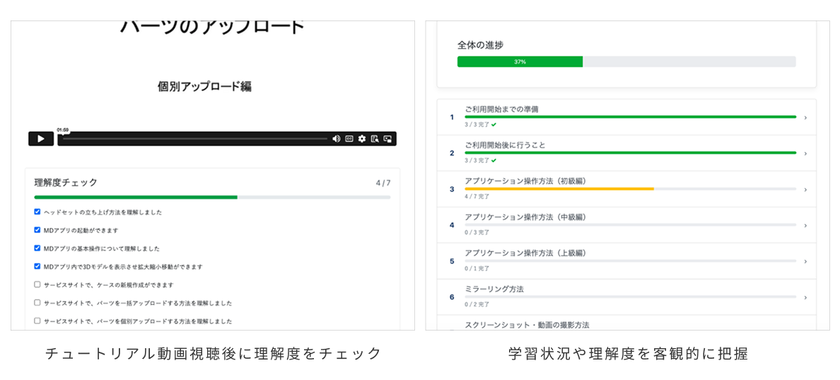Image resolution: width=840 pixels, height=380 pixels.
Task: Check パーツを一括アップロードする方法 checkbox
Action: click(x=37, y=302)
